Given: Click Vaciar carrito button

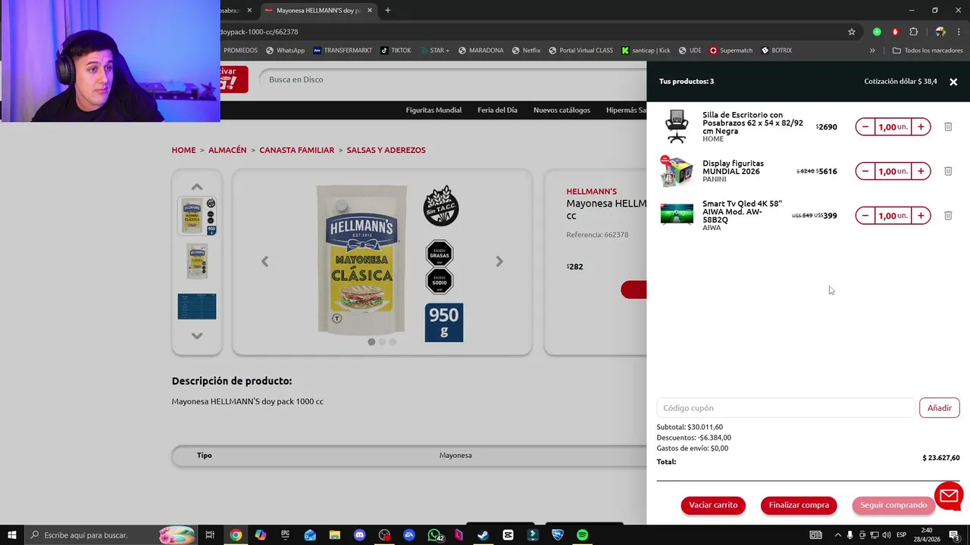Looking at the screenshot, I should pos(713,505).
